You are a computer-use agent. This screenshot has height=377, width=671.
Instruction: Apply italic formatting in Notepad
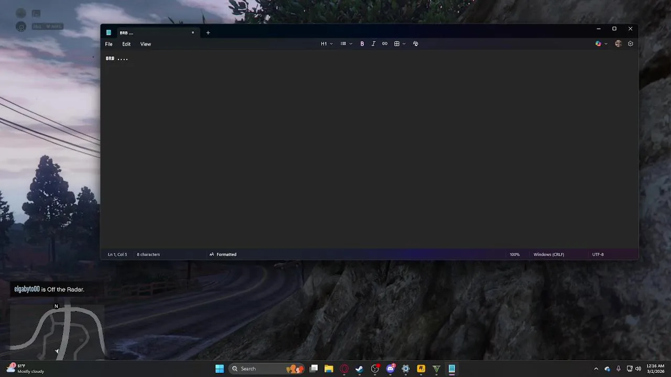click(x=373, y=44)
